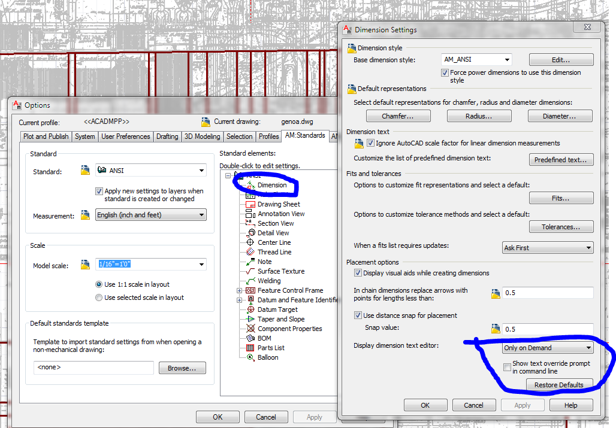This screenshot has width=616, height=428.
Task: Click the Radius... button
Action: pyautogui.click(x=479, y=116)
